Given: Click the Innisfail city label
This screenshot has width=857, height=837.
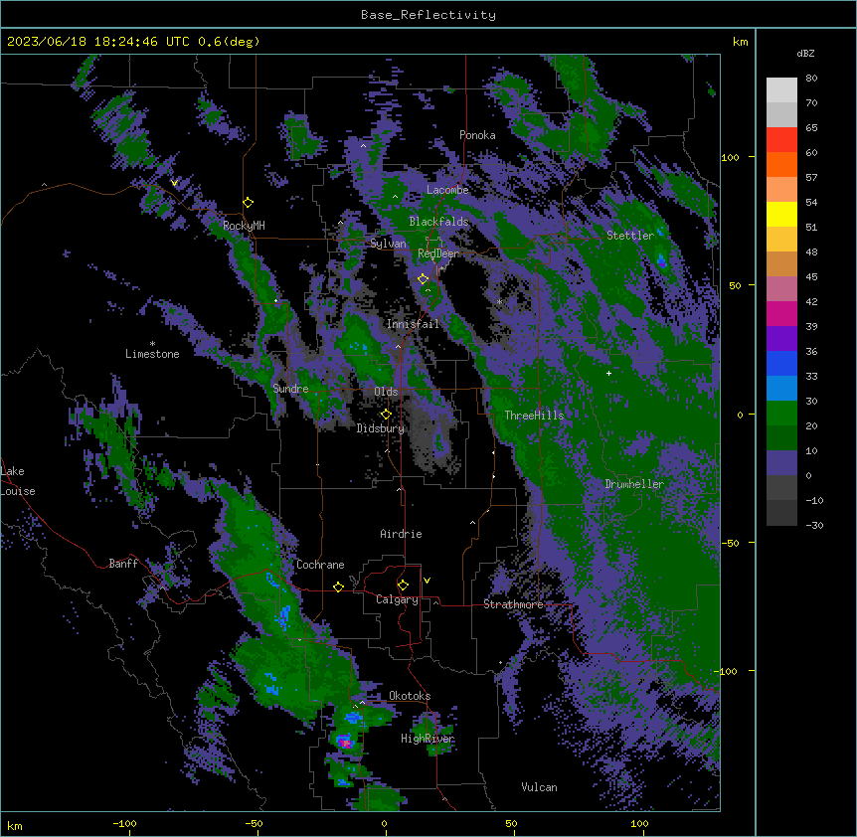Looking at the screenshot, I should click(413, 324).
